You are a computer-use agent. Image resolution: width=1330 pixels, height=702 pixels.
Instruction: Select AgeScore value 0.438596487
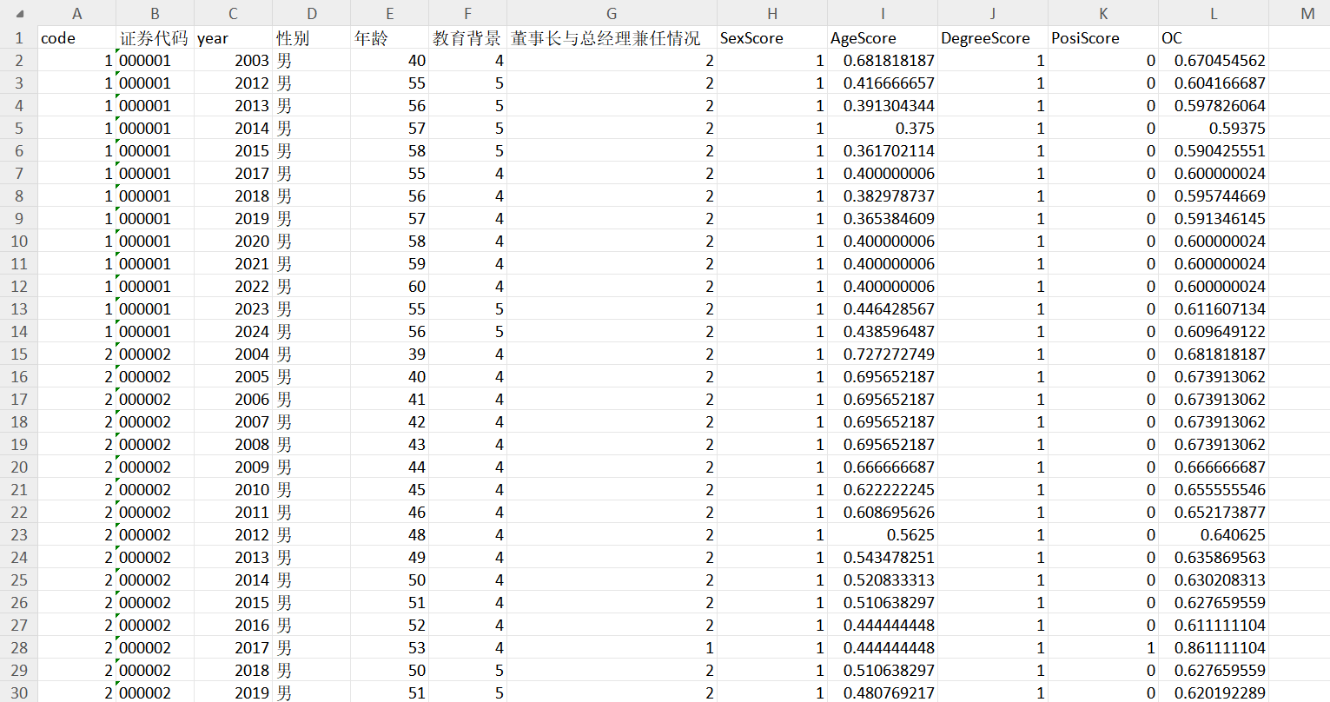883,332
